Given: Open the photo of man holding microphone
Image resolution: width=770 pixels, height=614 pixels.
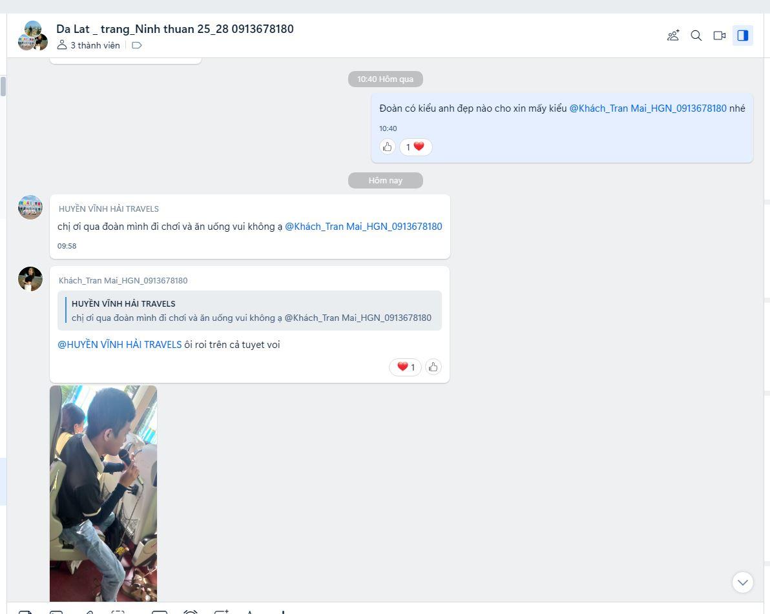Looking at the screenshot, I should tap(103, 493).
